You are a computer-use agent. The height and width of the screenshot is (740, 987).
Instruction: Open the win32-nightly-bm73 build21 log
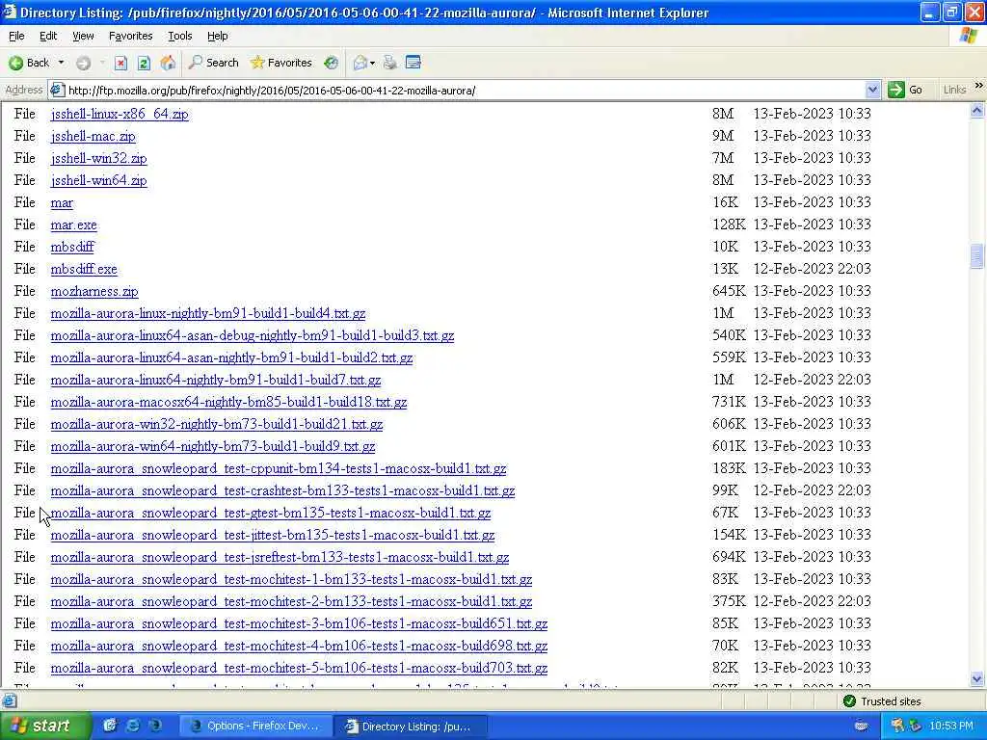click(x=217, y=424)
